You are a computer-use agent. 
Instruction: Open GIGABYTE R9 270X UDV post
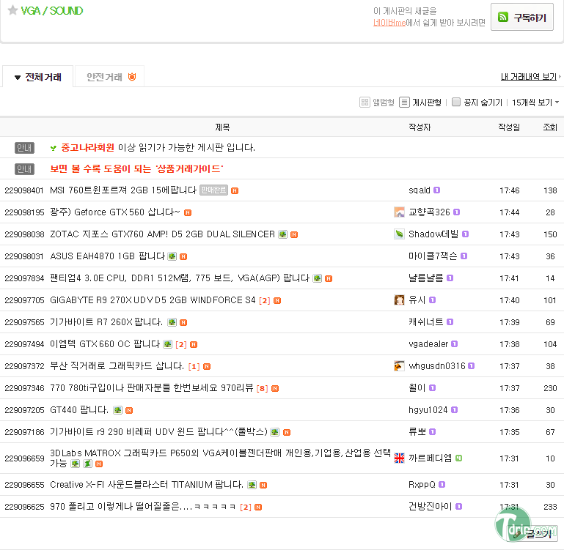[153, 300]
